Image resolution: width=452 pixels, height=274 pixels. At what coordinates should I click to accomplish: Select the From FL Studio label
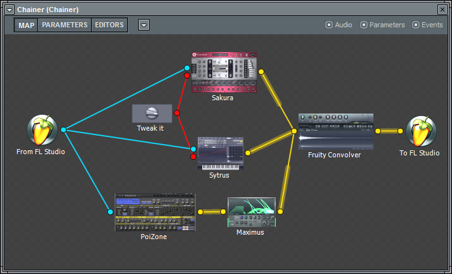click(41, 152)
